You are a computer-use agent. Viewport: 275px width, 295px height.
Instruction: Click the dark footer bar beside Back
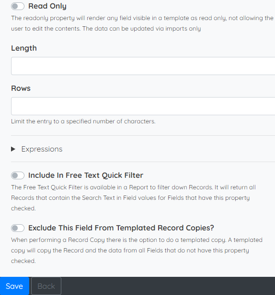pyautogui.click(x=168, y=286)
